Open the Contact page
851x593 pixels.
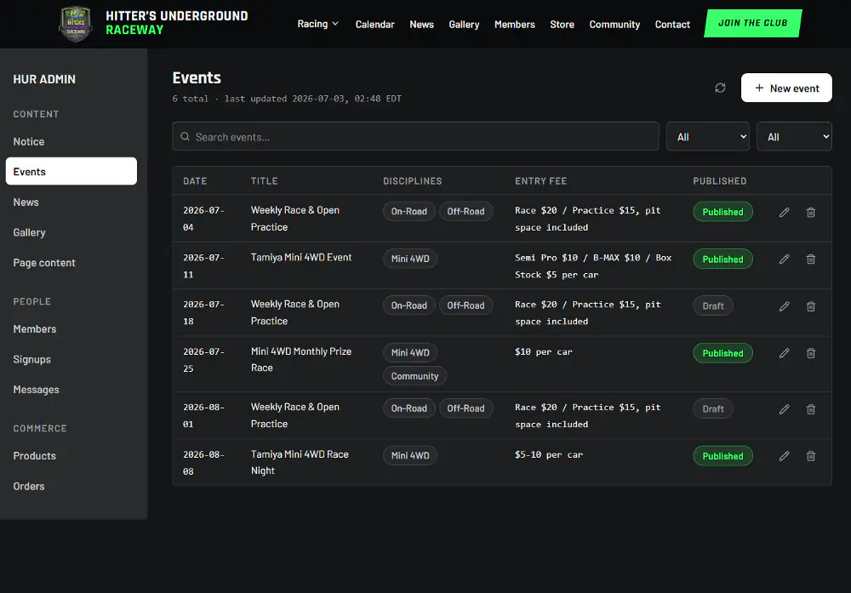672,25
